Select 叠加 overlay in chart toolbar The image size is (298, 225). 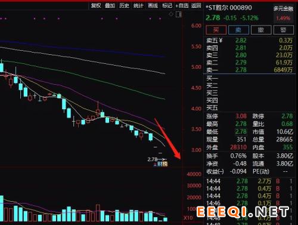pyautogui.click(x=110, y=5)
